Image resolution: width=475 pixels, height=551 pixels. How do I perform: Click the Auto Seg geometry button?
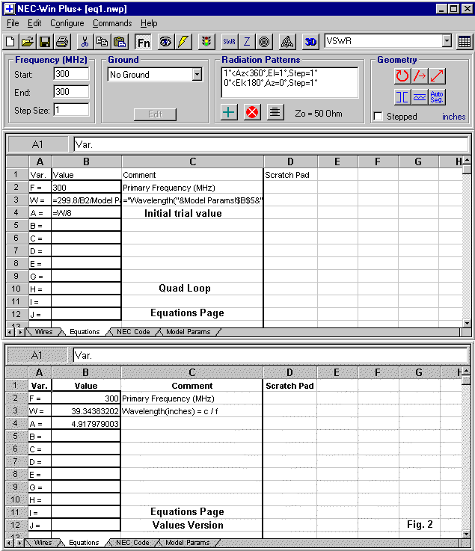point(438,96)
